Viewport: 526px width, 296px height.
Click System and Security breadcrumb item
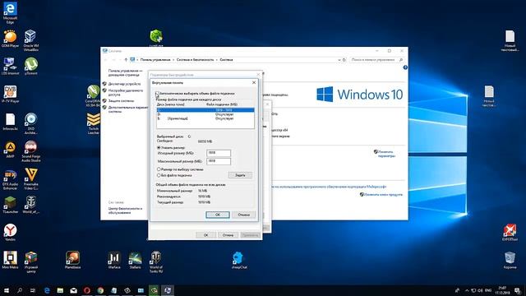(195, 60)
